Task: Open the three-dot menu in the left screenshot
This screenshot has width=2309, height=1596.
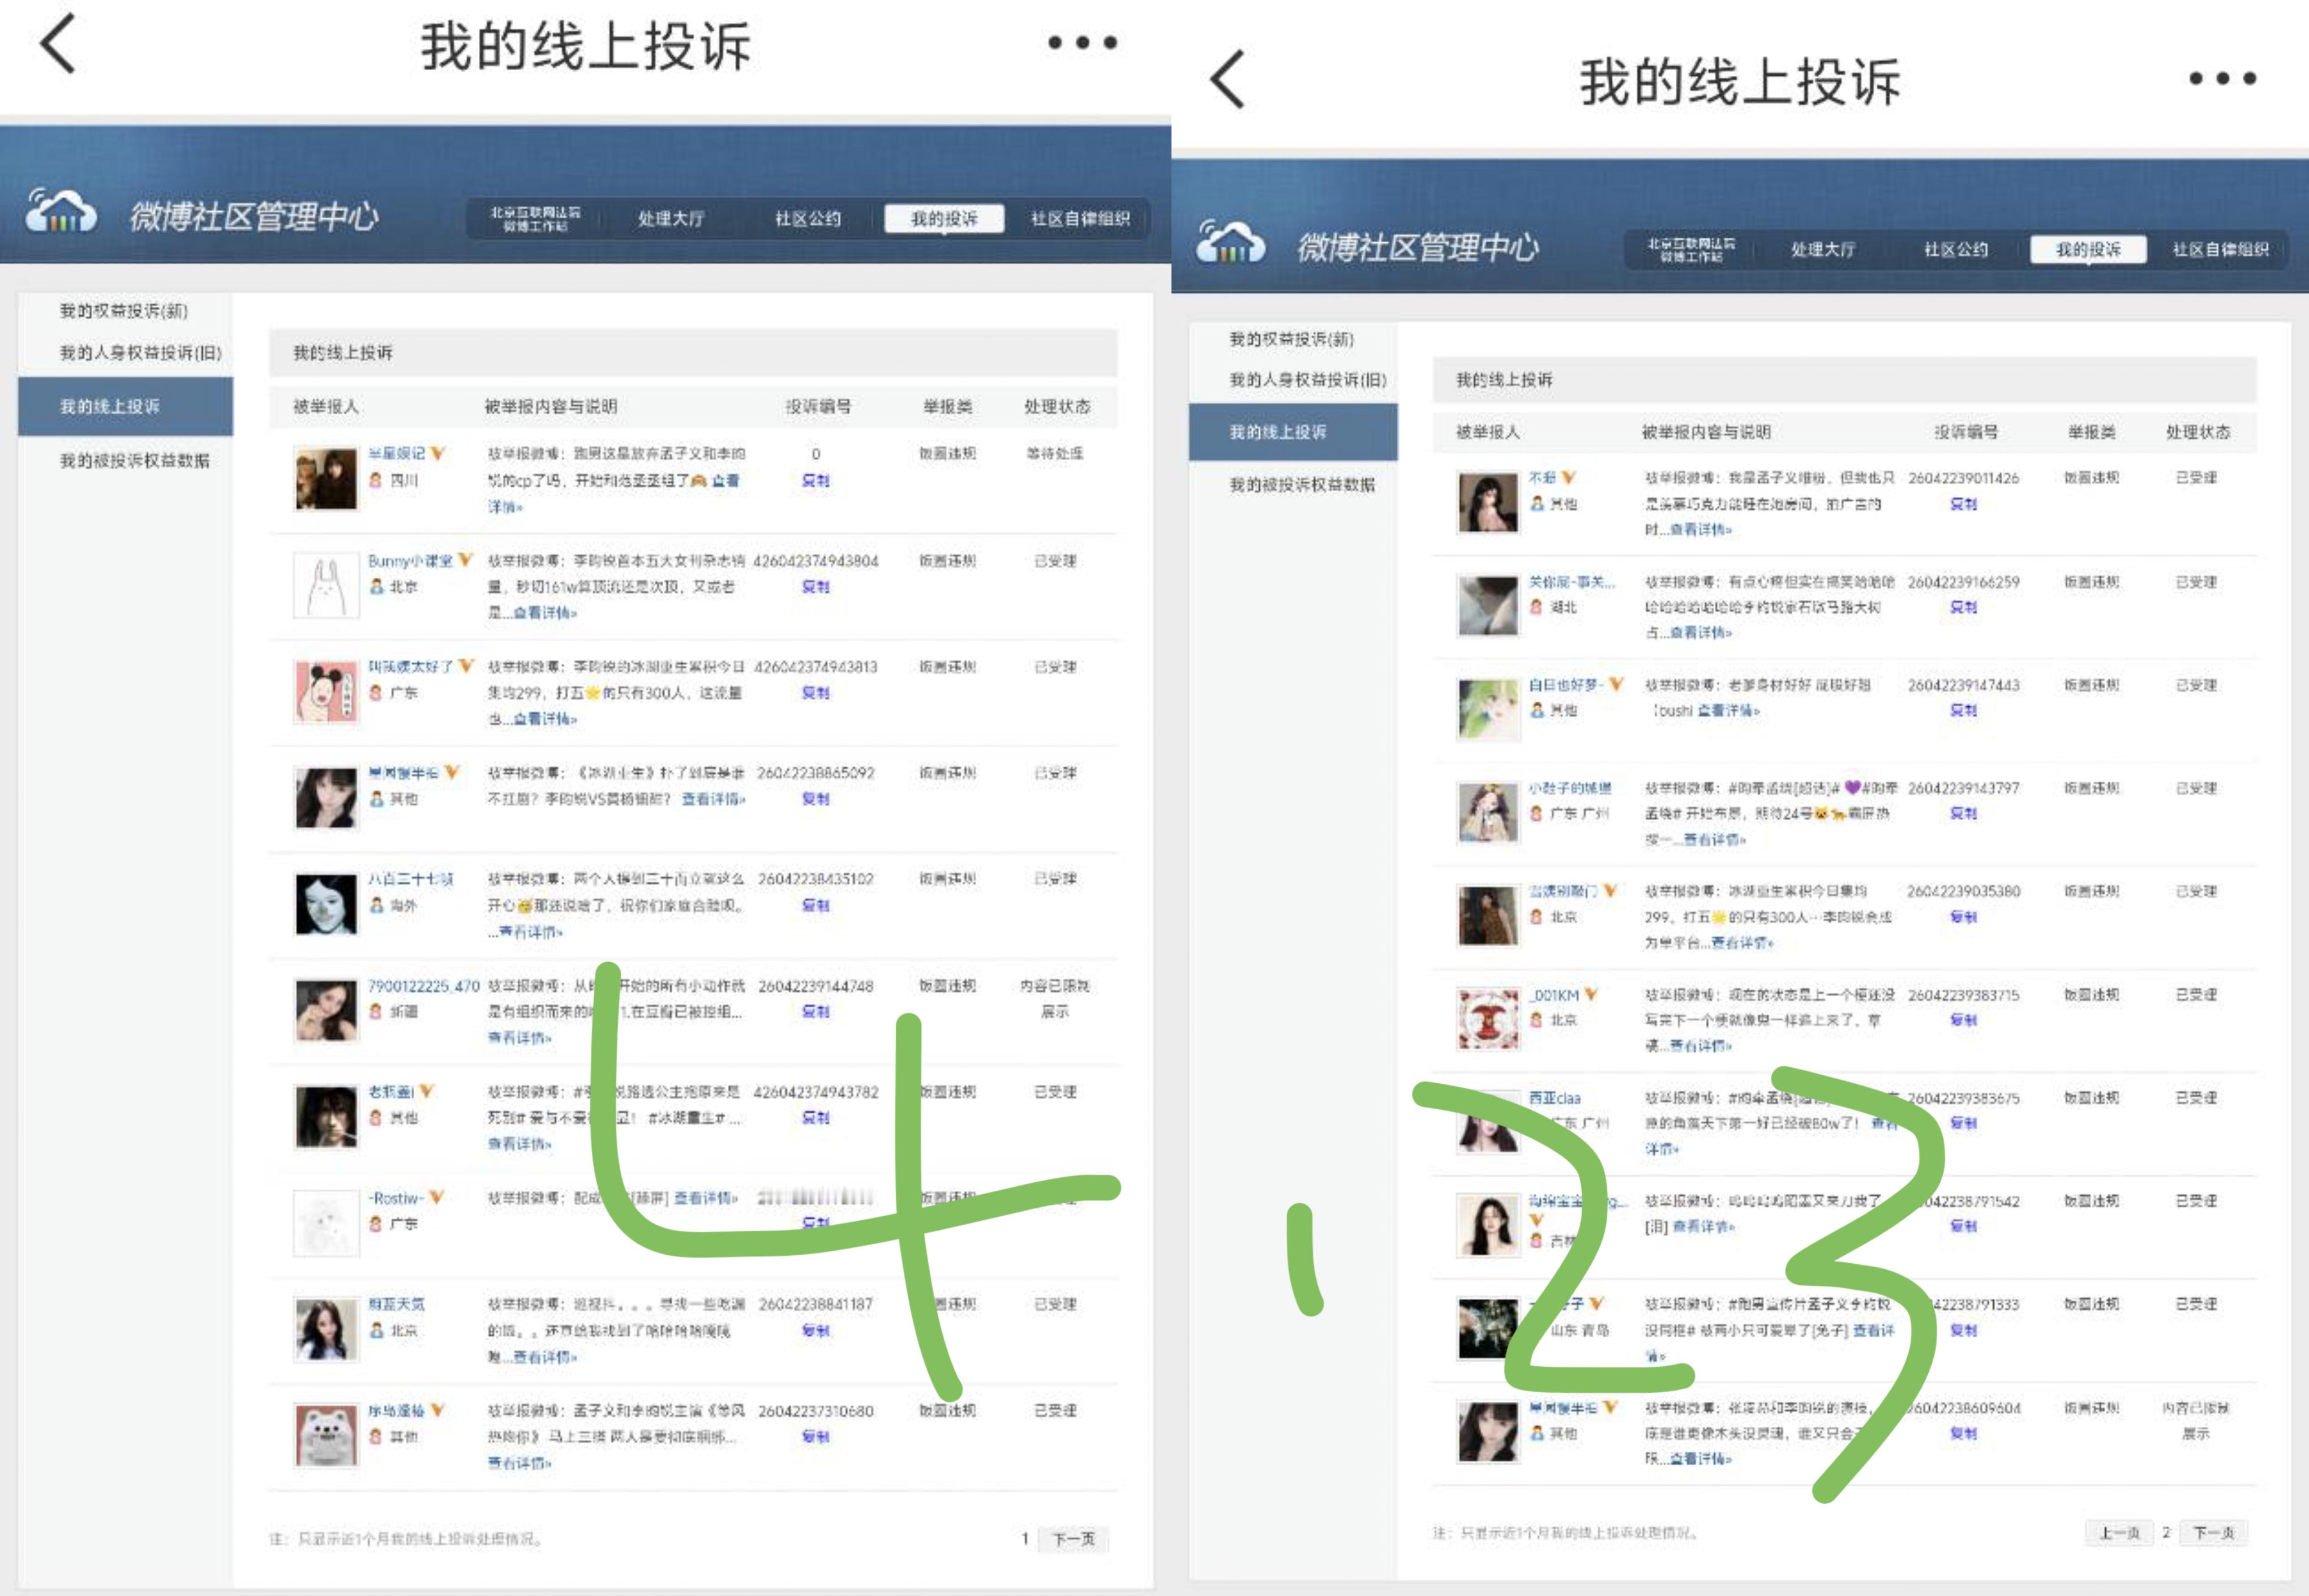Action: (x=1082, y=43)
